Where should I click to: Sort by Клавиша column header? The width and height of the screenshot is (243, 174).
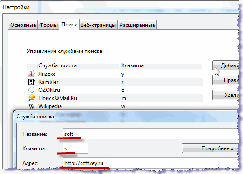coord(161,65)
